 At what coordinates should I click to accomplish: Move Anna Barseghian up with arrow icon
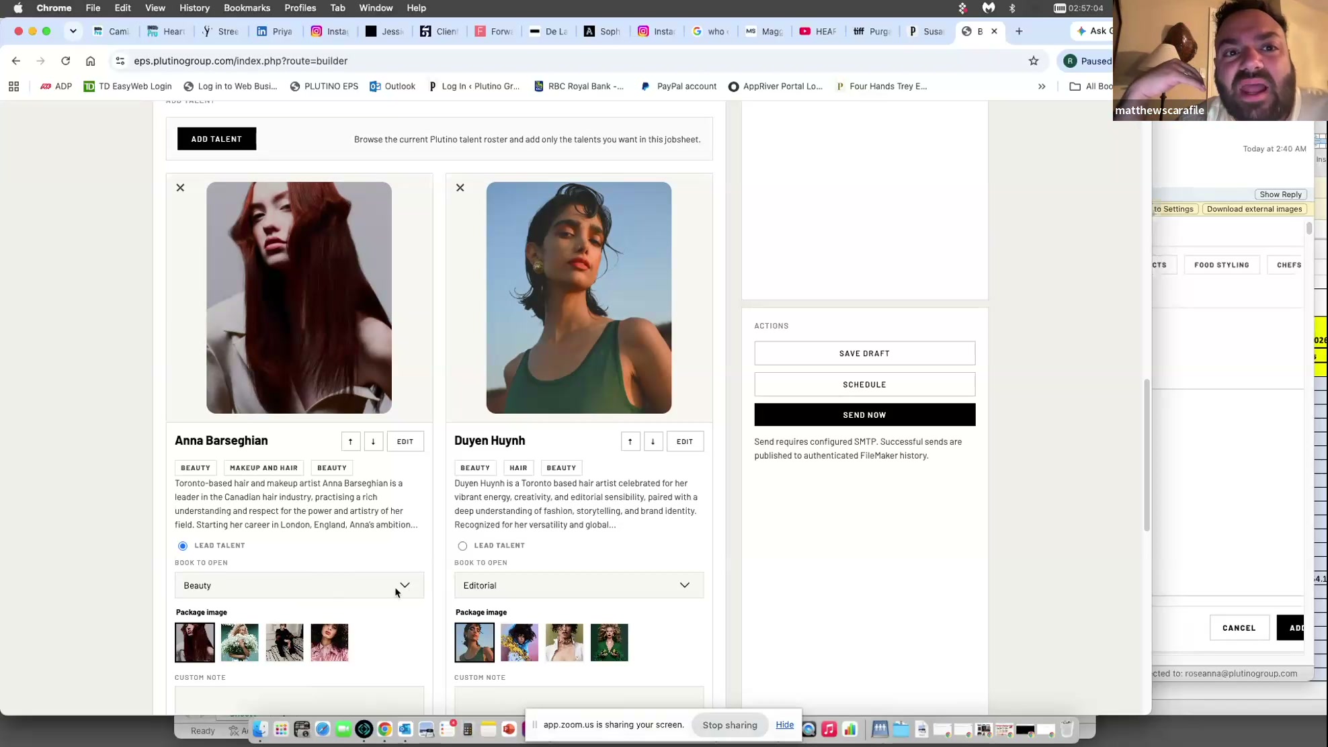pos(350,441)
